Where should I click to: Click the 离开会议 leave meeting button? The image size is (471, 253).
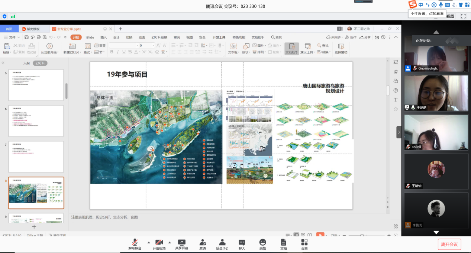pos(450,244)
